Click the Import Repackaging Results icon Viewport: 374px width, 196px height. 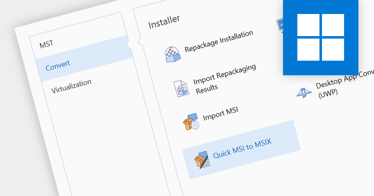[182, 88]
